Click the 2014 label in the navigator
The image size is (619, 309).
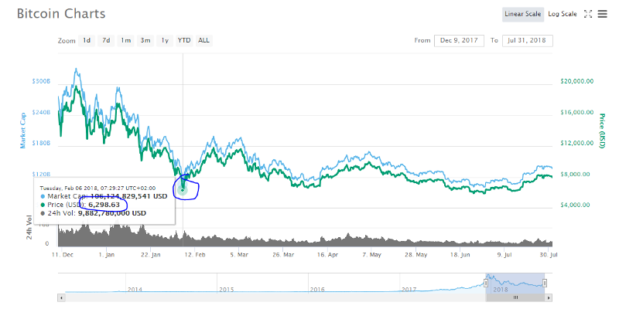tap(135, 289)
